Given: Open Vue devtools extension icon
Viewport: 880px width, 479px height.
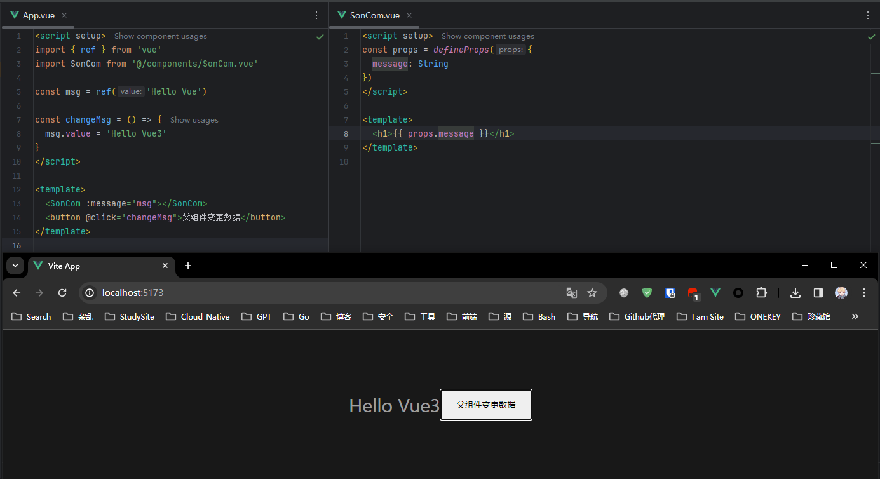Looking at the screenshot, I should tap(715, 293).
